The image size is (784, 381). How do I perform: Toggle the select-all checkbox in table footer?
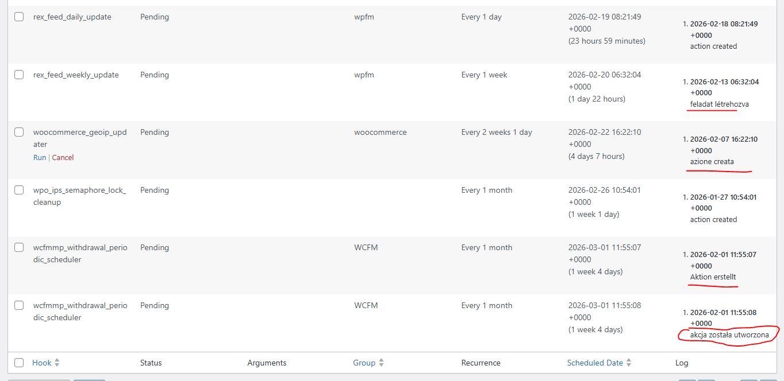19,363
